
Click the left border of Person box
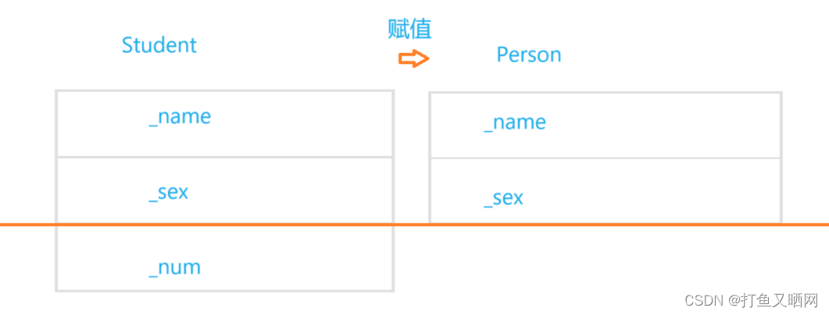point(430,157)
